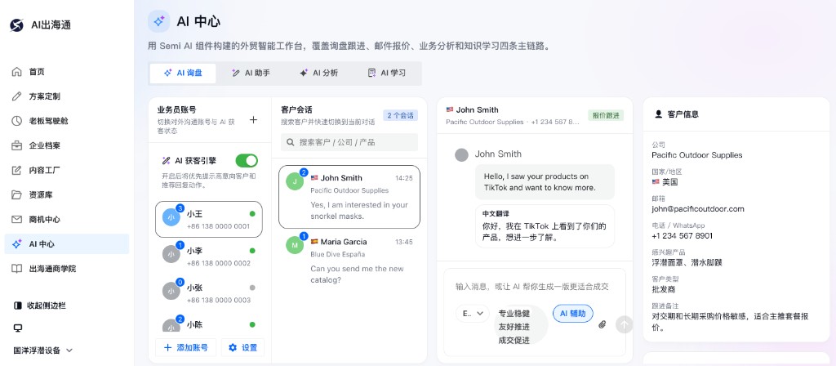836x366 pixels.
Task: Click the plus icon beside 业务员账号
Action: tap(253, 120)
